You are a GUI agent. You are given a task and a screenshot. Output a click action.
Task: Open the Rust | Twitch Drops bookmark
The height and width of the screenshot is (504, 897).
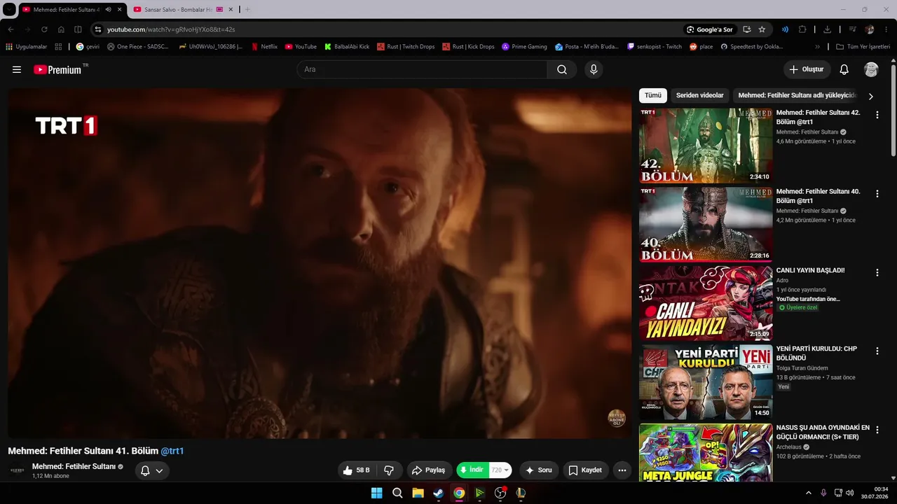point(406,47)
